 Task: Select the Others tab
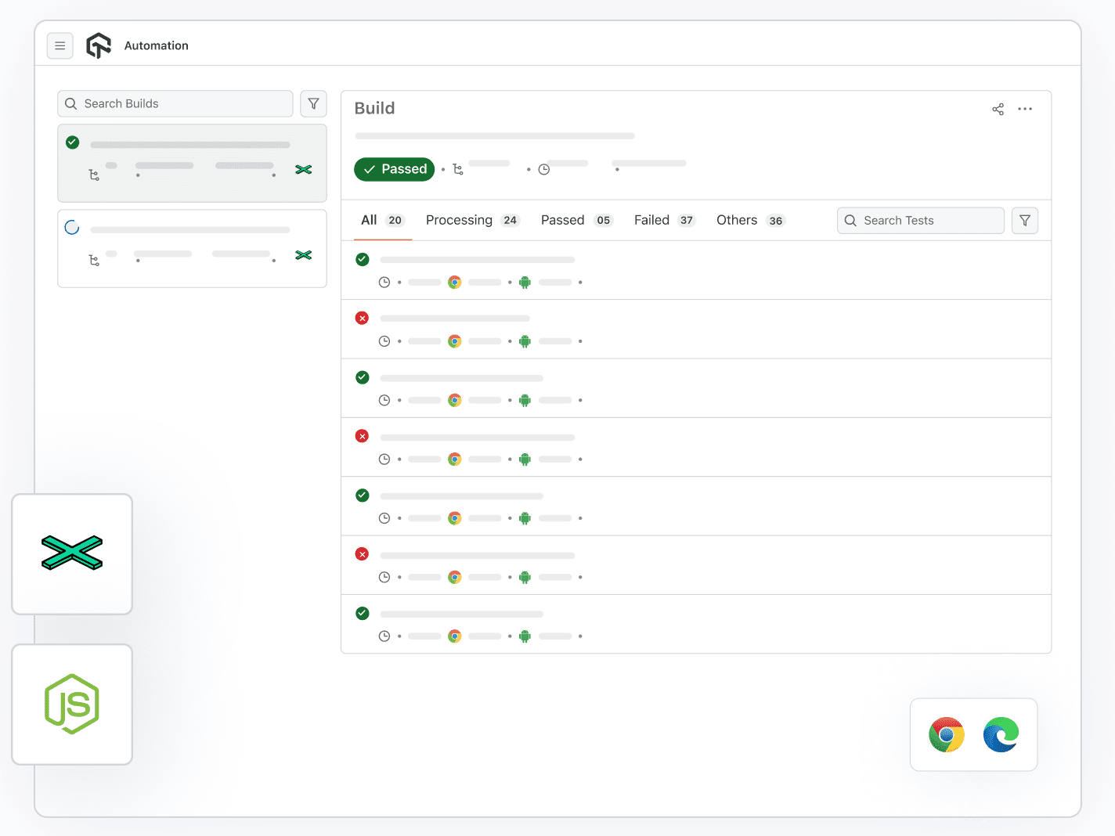tap(749, 221)
